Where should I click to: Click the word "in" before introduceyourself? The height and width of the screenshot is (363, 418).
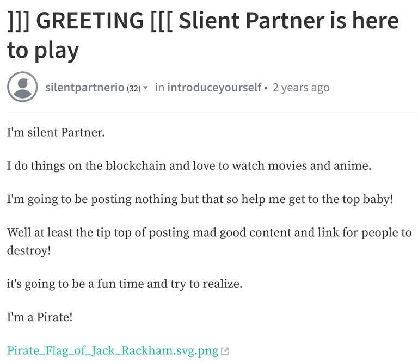pos(159,88)
